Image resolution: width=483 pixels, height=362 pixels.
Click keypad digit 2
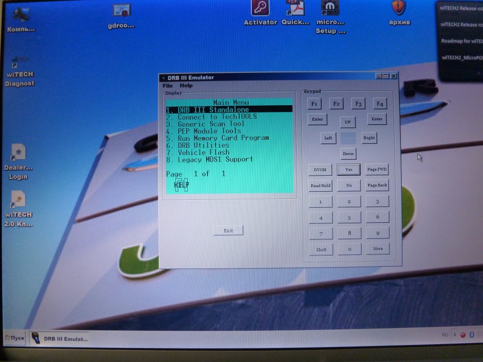350,202
